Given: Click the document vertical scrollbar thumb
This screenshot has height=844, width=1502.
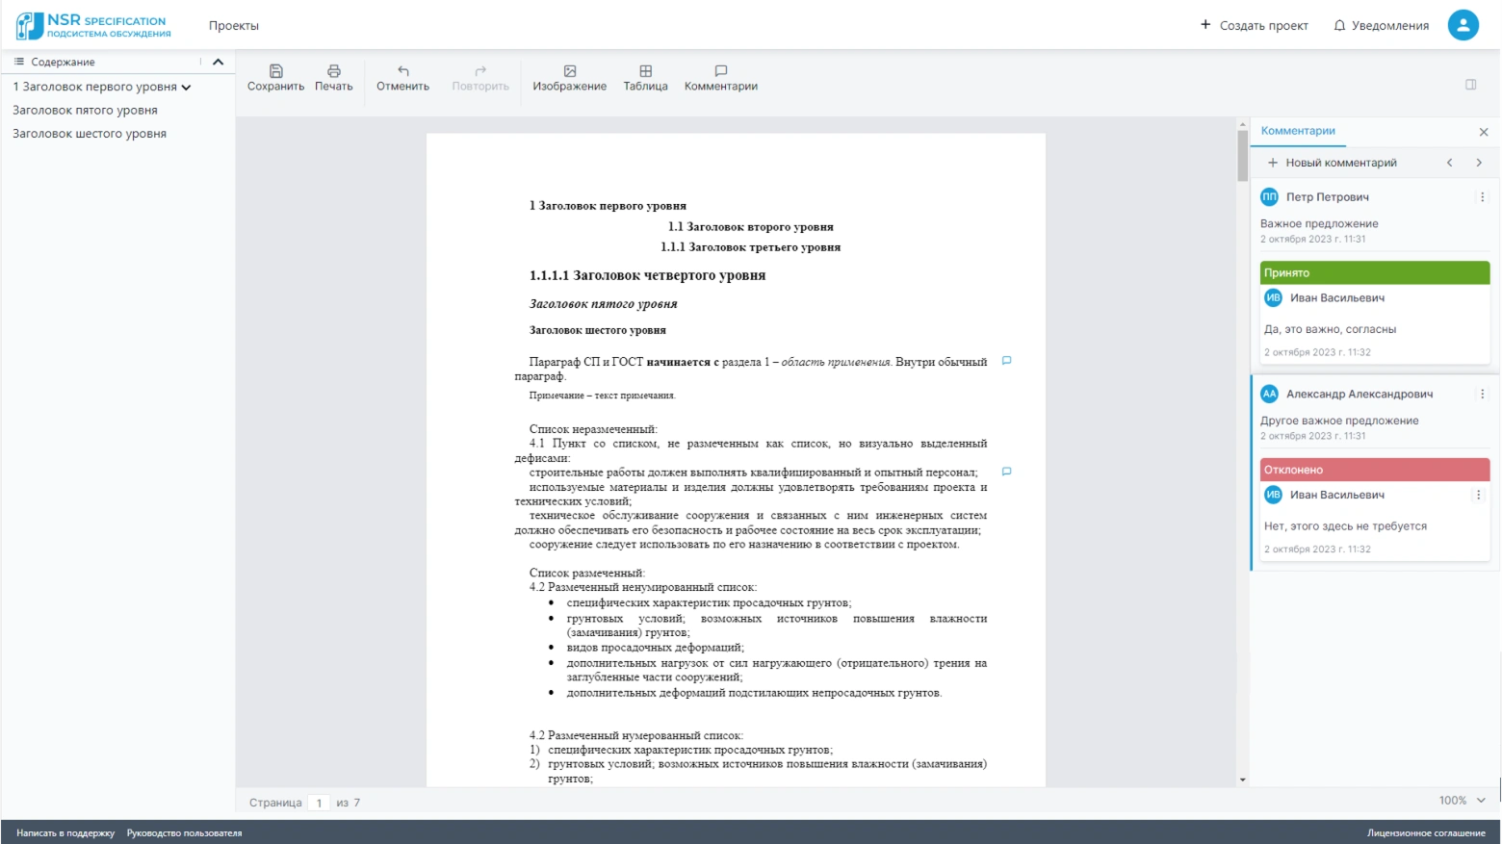Looking at the screenshot, I should point(1242,154).
